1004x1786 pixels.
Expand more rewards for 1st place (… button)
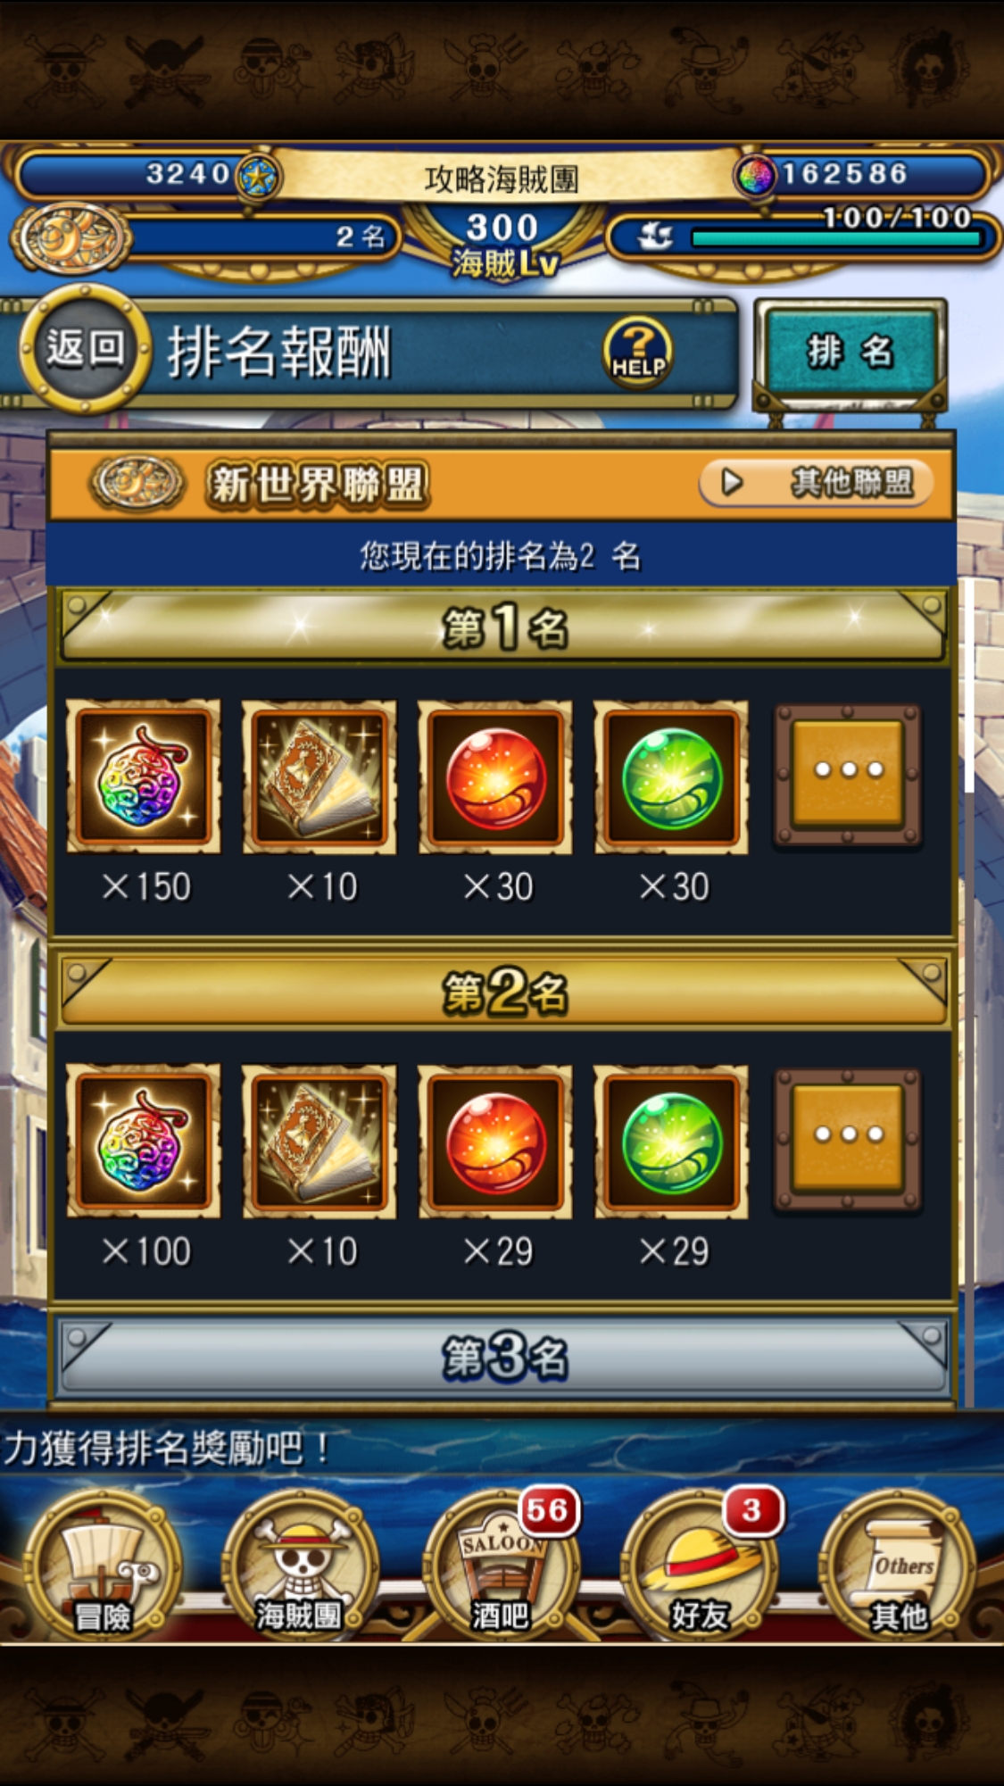(x=848, y=775)
